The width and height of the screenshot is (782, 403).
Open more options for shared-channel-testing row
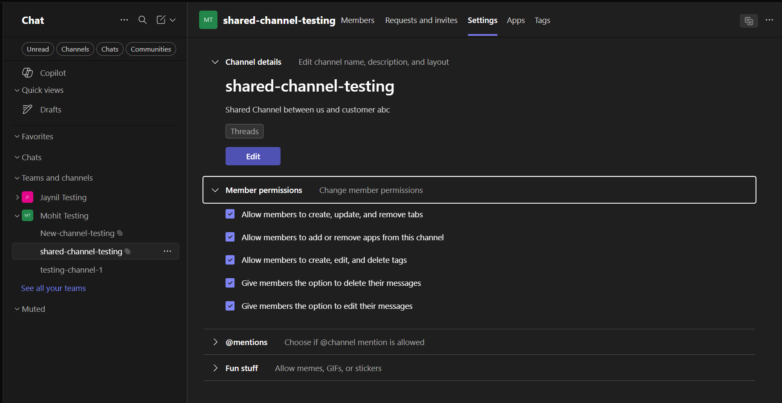(x=167, y=251)
